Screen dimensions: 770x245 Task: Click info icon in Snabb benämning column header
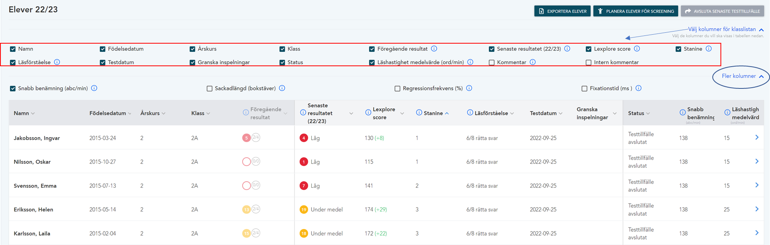(683, 113)
